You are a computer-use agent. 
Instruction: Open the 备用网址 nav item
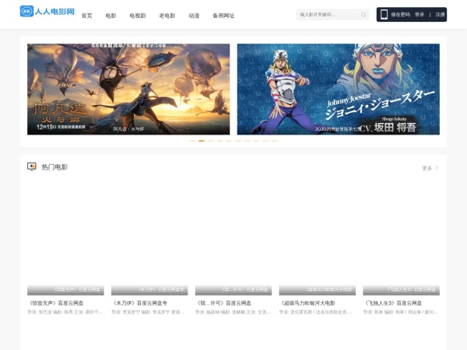click(x=223, y=16)
